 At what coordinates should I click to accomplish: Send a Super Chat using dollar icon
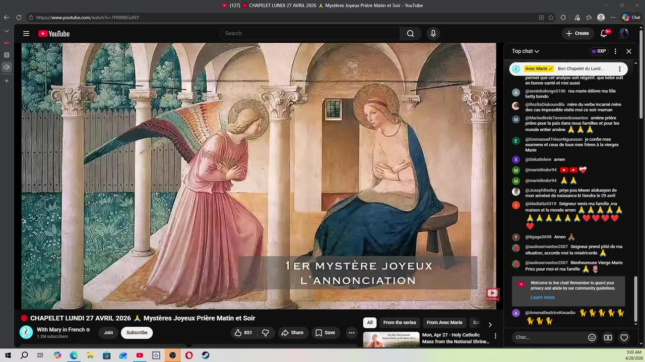click(608, 337)
